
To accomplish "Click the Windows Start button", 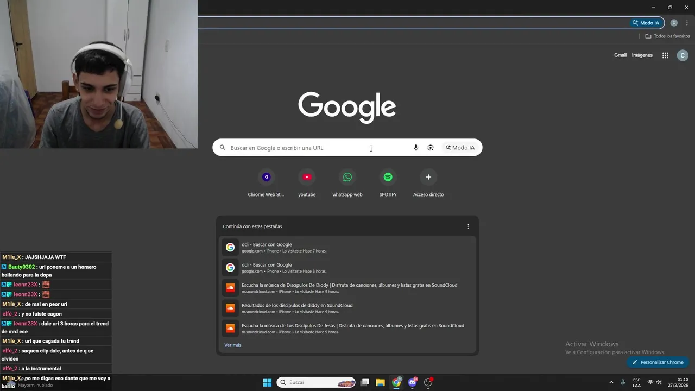I will pyautogui.click(x=267, y=382).
